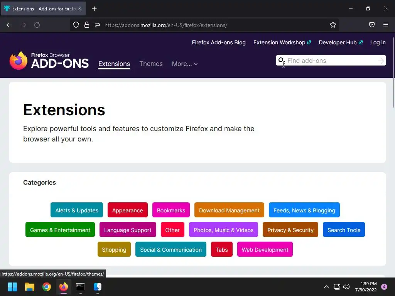Open the Finder-like app in taskbar
Screen dimensions: 395x296
click(x=98, y=287)
